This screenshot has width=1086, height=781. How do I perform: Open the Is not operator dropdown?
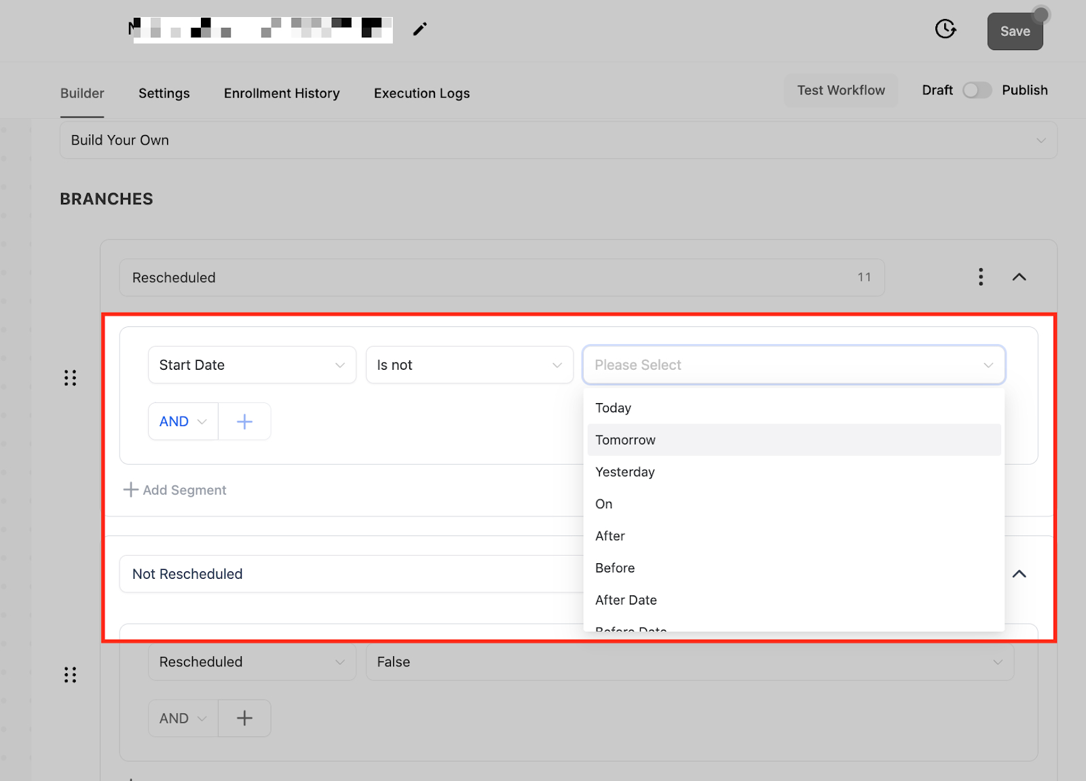coord(470,365)
